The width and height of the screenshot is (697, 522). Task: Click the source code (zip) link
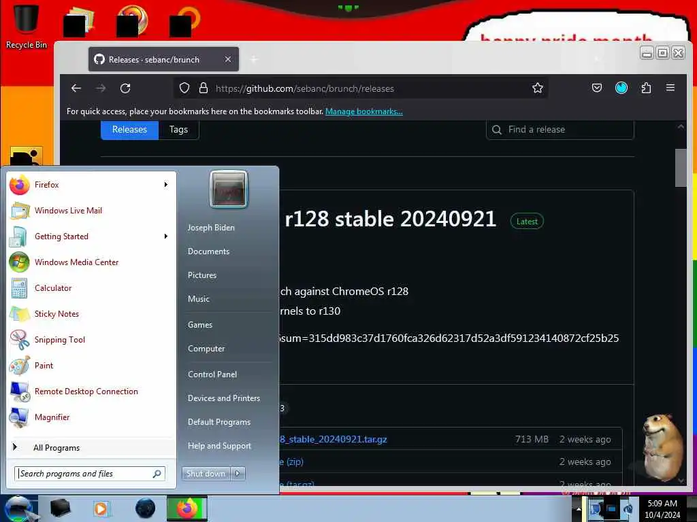point(291,462)
